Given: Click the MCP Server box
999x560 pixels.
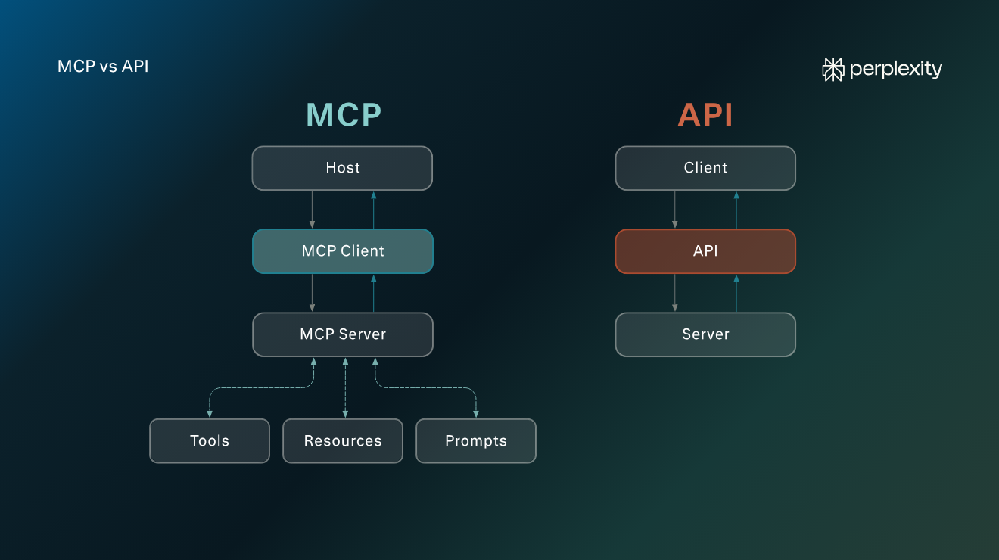Looking at the screenshot, I should point(343,334).
